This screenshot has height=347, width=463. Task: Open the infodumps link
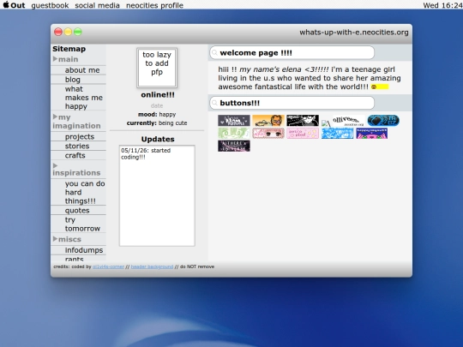pyautogui.click(x=84, y=250)
